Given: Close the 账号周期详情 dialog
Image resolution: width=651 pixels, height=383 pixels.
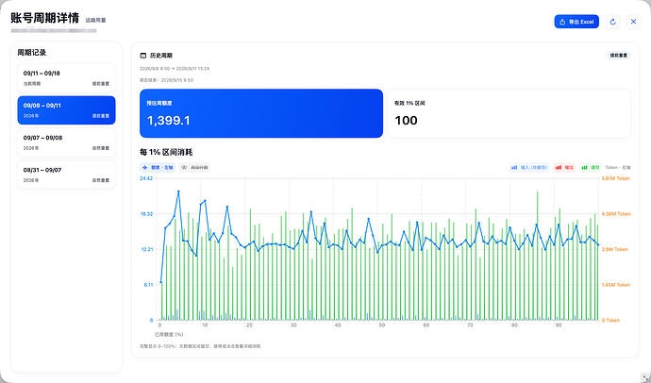Looking at the screenshot, I should coord(633,22).
